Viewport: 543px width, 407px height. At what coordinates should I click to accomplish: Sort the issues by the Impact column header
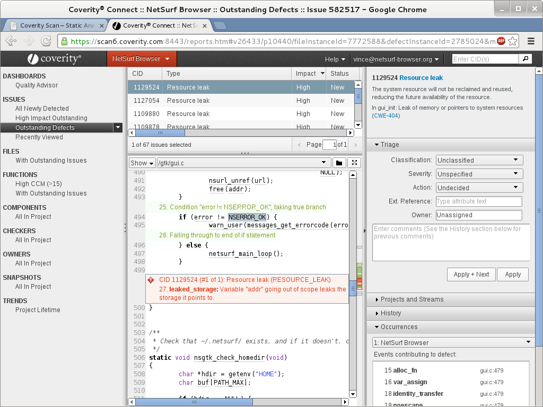pyautogui.click(x=309, y=73)
